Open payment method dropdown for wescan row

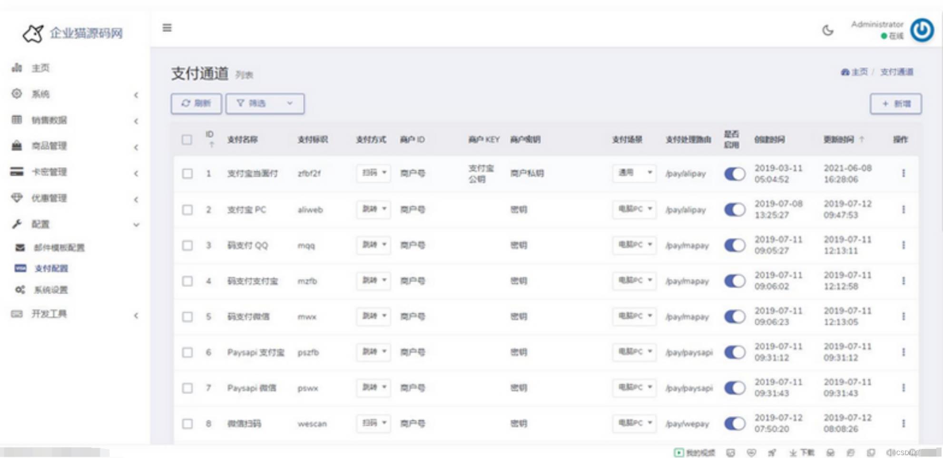click(373, 423)
